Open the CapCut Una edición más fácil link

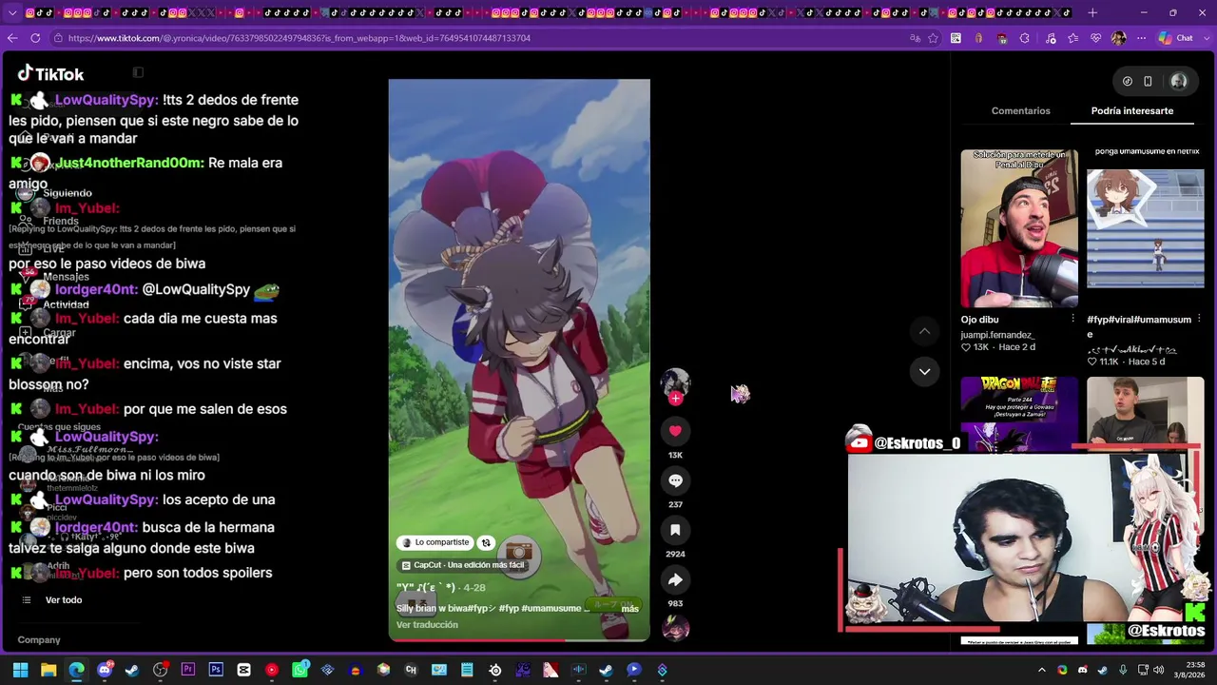coord(462,565)
